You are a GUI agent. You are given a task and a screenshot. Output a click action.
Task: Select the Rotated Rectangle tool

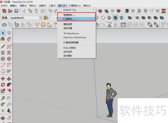(9, 53)
